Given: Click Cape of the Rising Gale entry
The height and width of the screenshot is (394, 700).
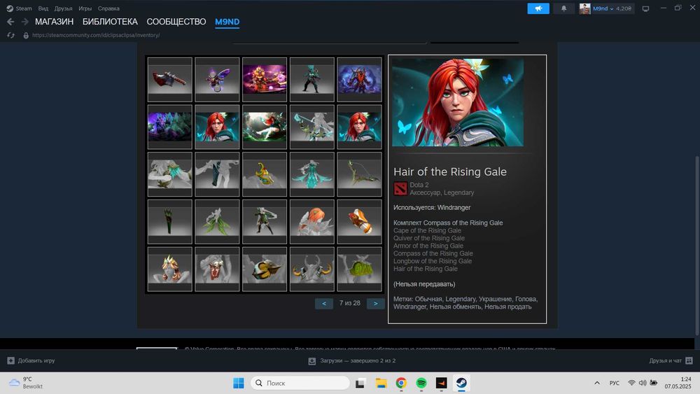Looking at the screenshot, I should pos(427,231).
